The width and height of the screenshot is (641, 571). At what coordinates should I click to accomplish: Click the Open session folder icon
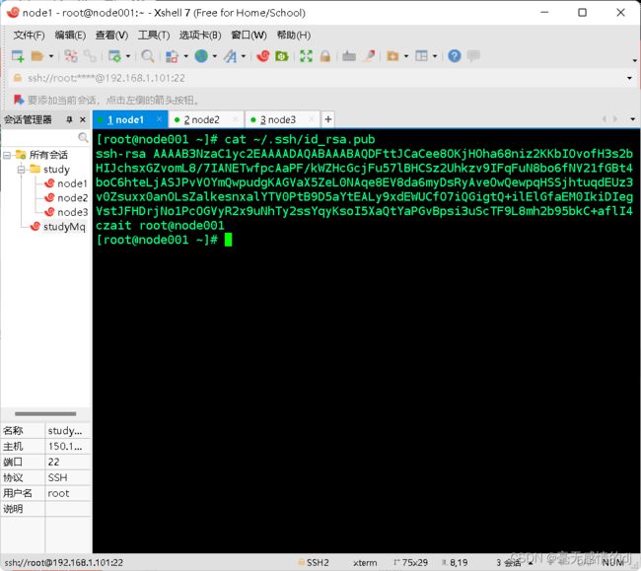tap(37, 56)
